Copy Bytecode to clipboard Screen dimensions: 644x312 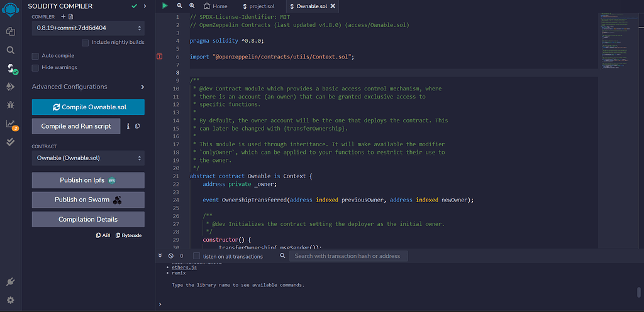128,235
